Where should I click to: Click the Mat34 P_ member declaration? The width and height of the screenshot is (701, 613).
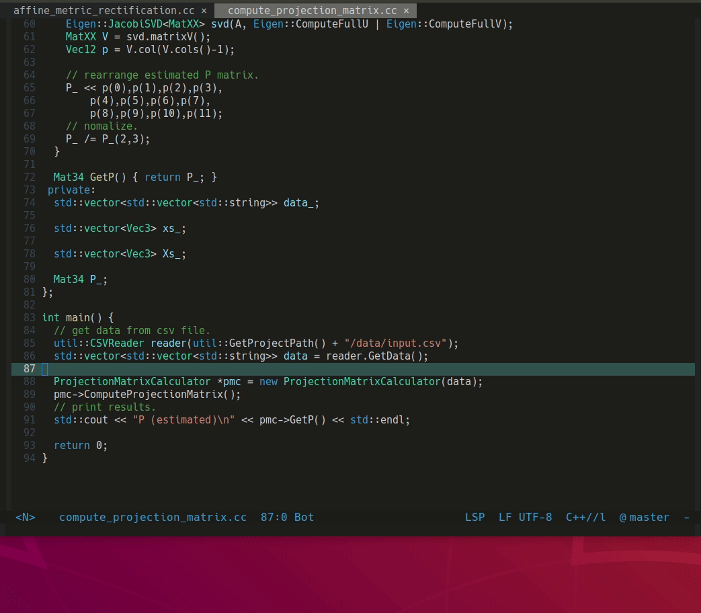click(x=81, y=280)
